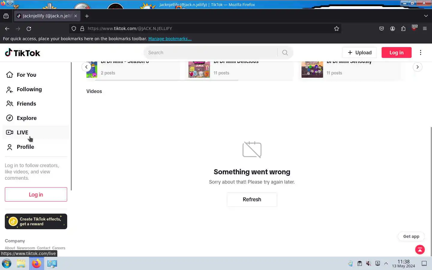This screenshot has height=270, width=432.
Task: Reload the page in Firefox
Action: coord(29,28)
